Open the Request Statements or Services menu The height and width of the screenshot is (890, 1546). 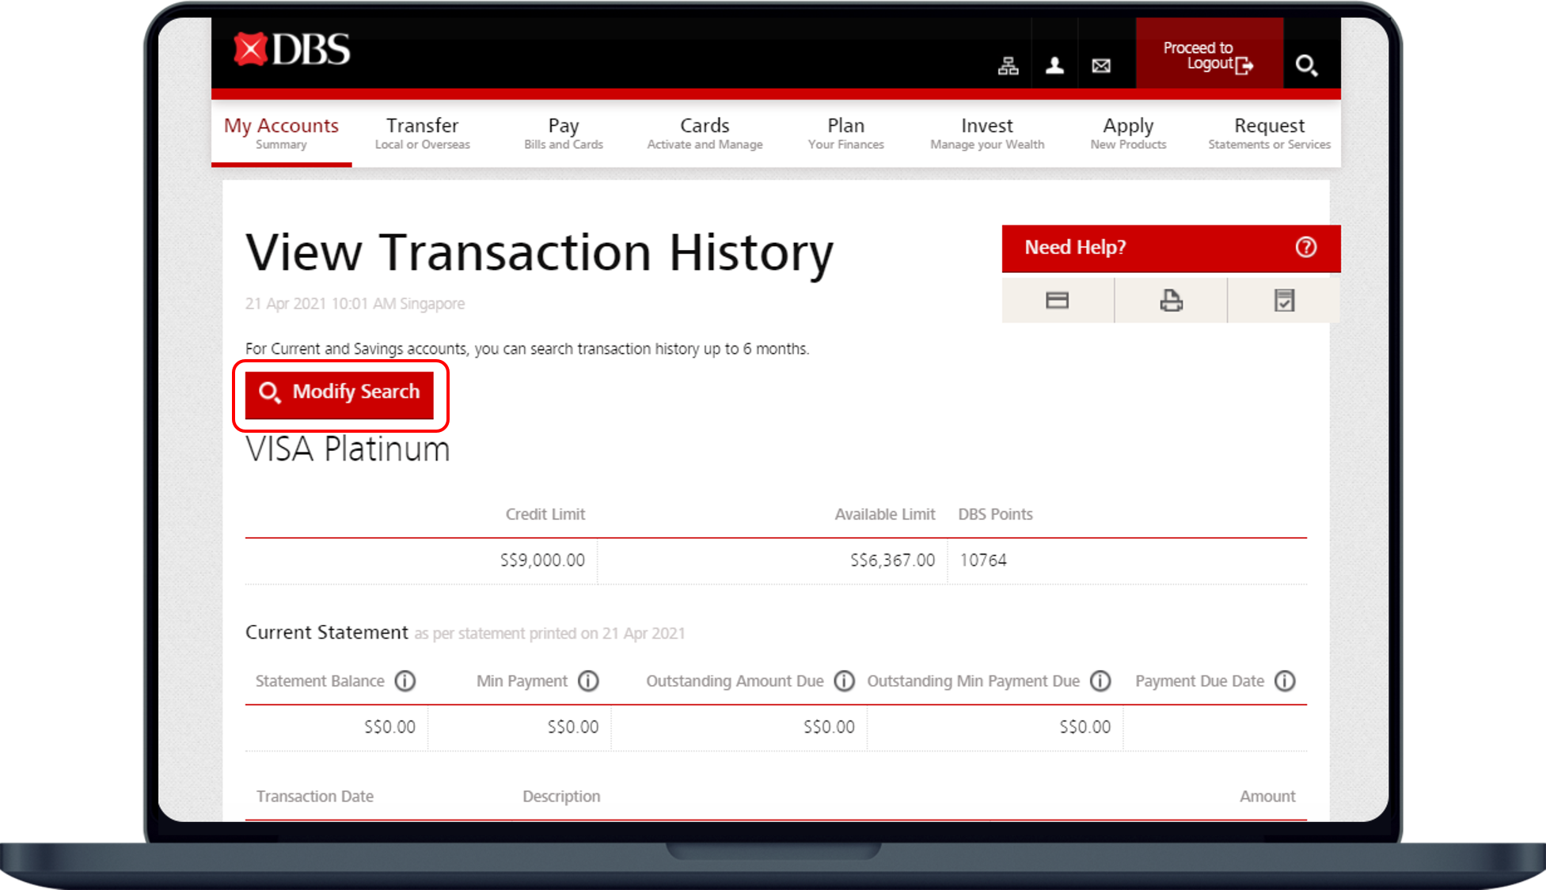pos(1269,133)
